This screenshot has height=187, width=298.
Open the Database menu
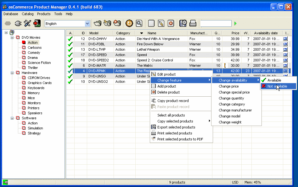11,14
